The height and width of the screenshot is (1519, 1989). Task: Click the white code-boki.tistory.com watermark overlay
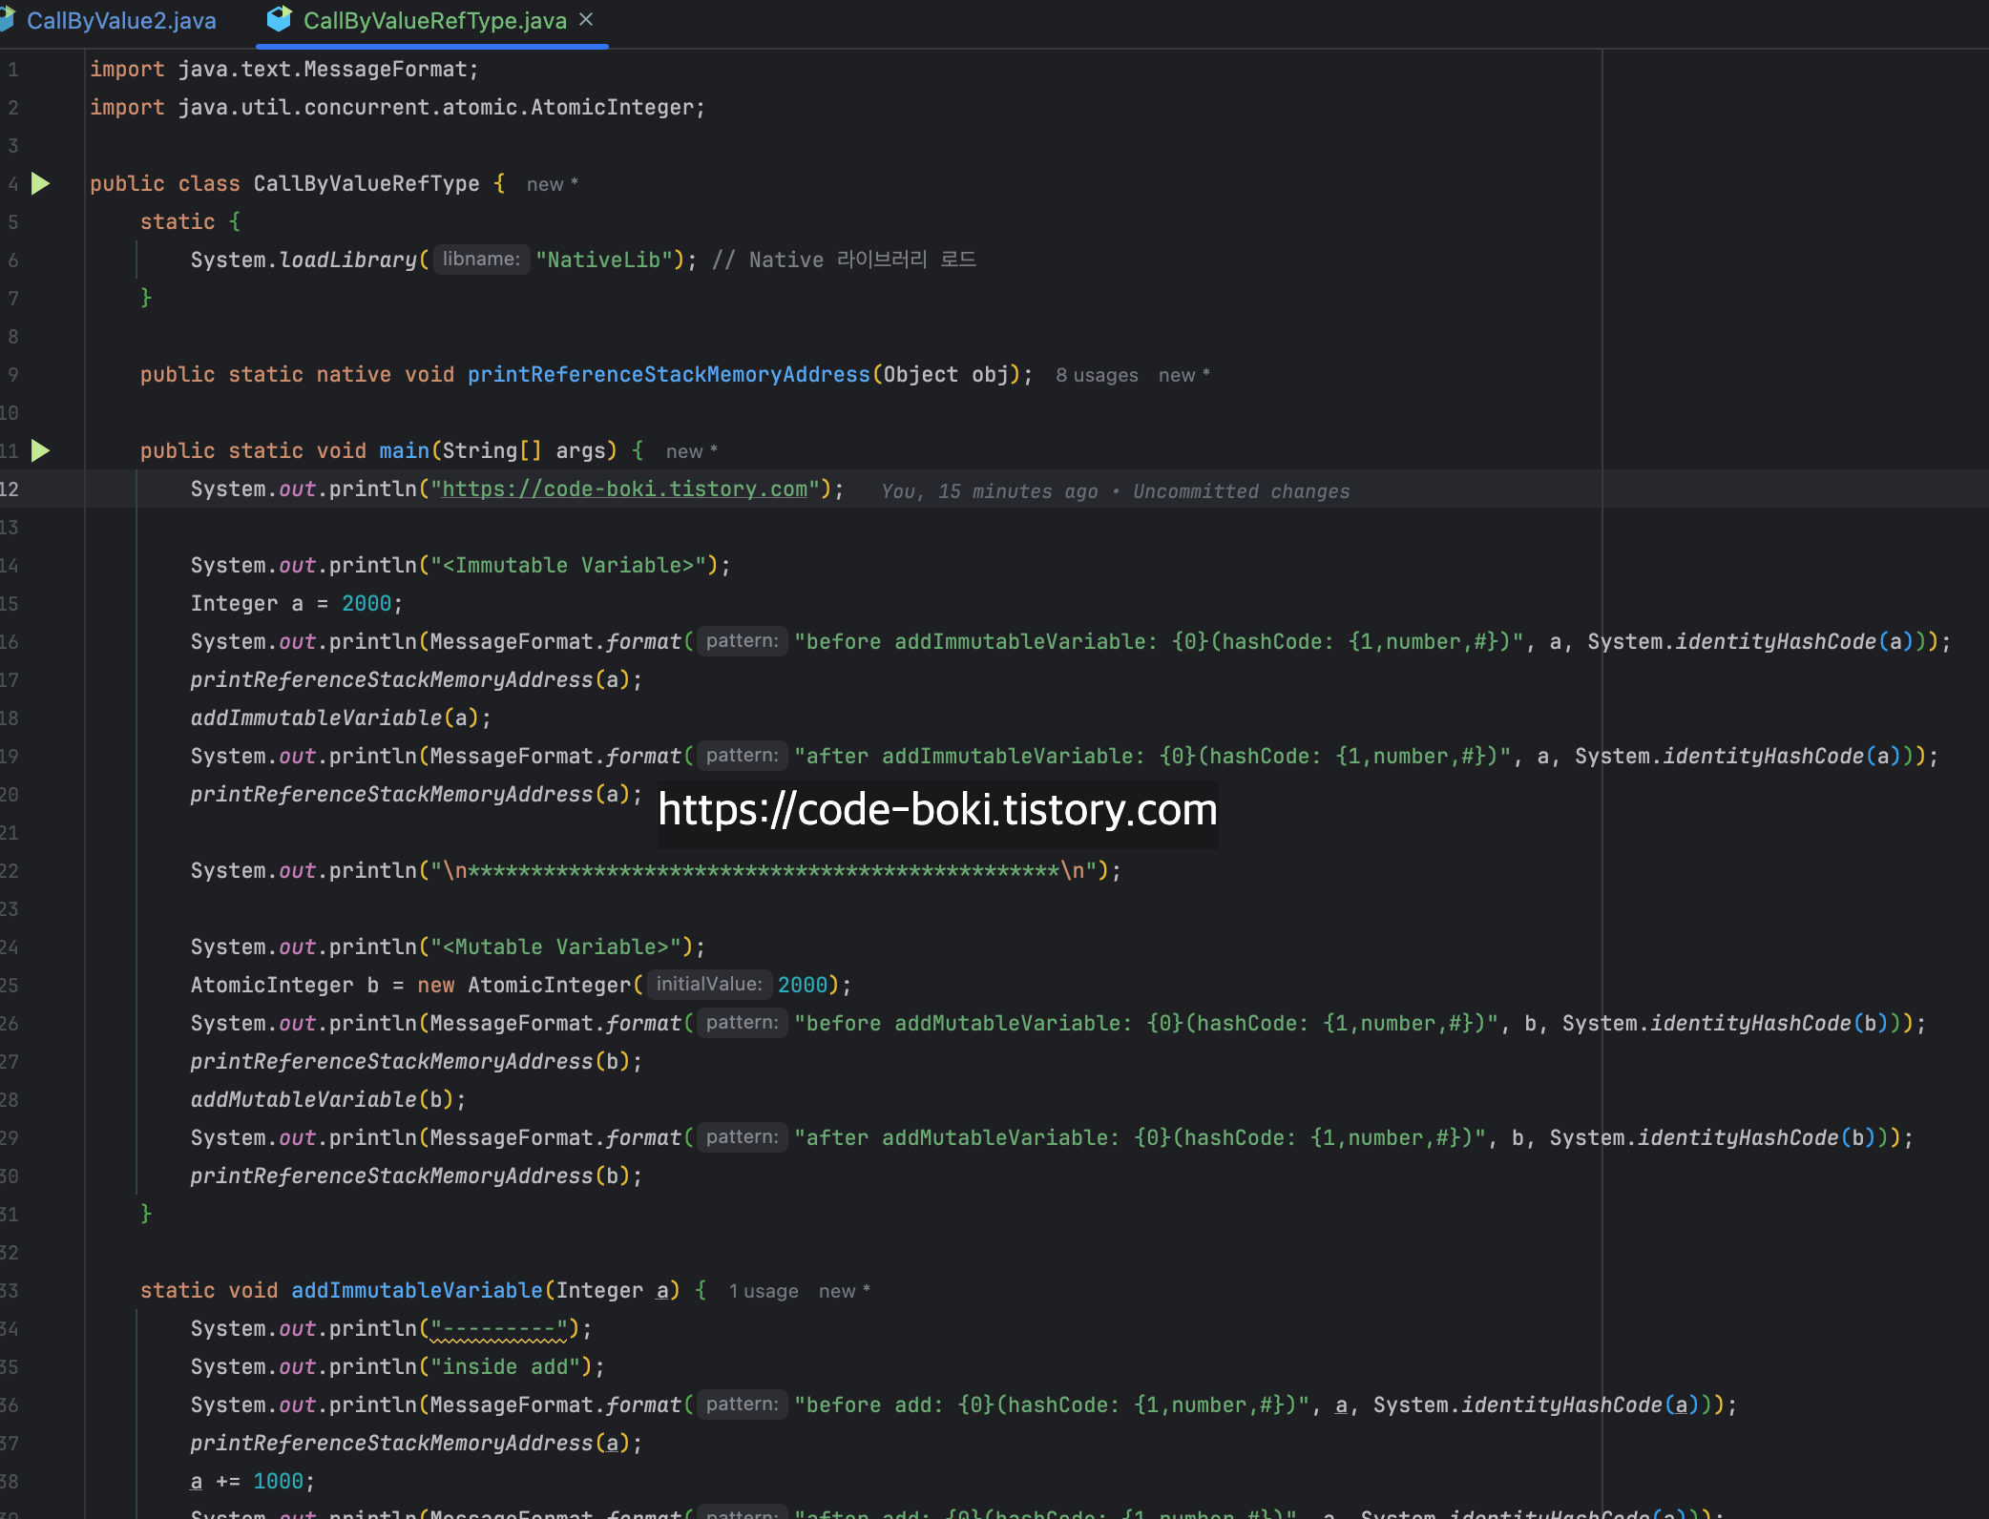click(x=937, y=810)
